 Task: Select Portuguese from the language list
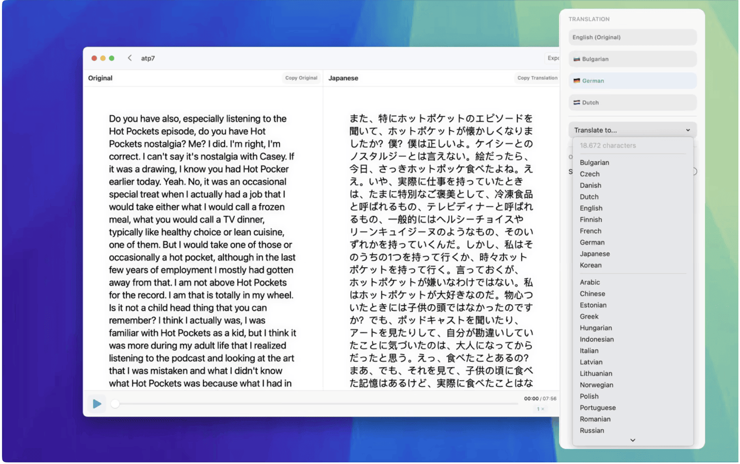click(597, 408)
